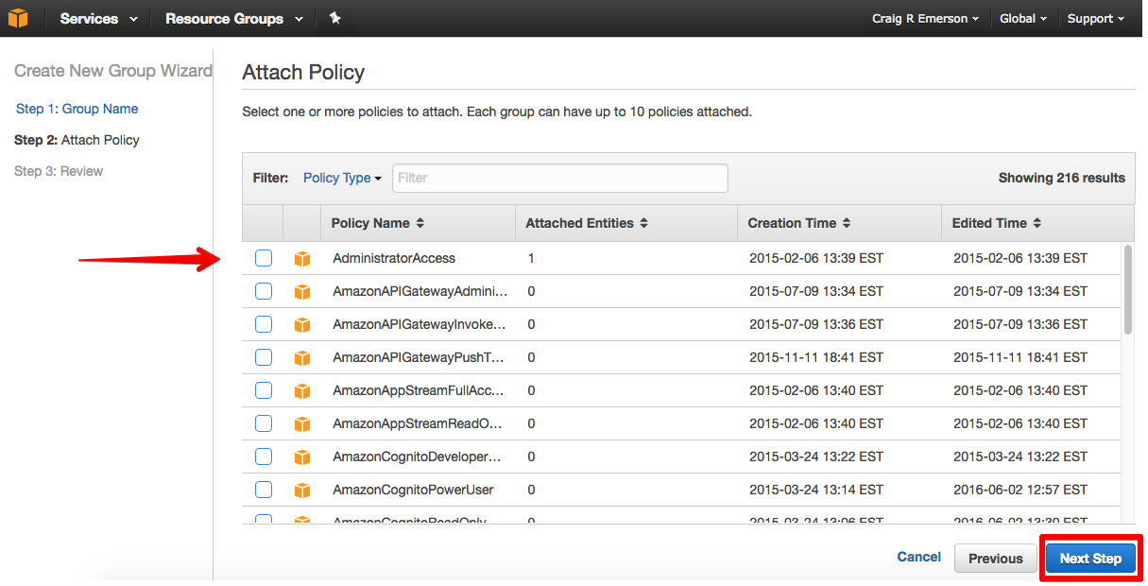Click the Showing 216 results text
This screenshot has width=1148, height=586.
(1061, 178)
